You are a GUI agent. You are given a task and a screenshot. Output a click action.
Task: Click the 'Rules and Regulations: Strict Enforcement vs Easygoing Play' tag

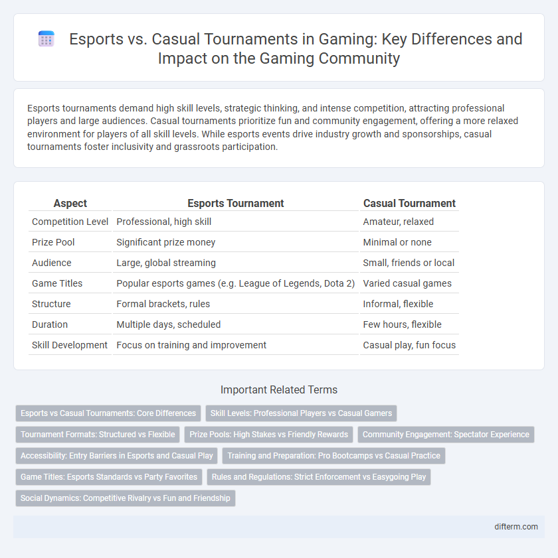coord(319,477)
